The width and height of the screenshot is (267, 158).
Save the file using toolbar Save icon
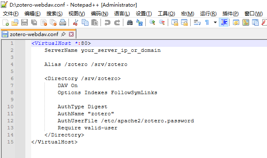(24, 22)
